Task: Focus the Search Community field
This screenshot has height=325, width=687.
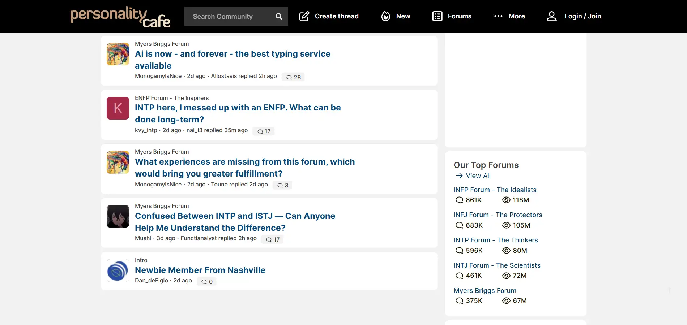Action: [x=236, y=16]
